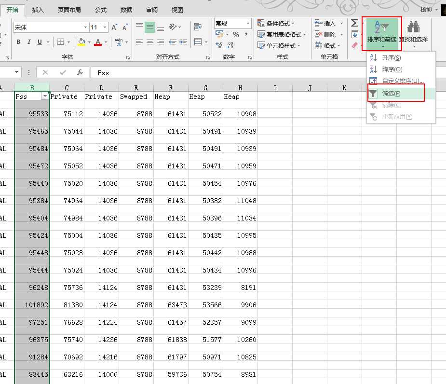This screenshot has width=446, height=384.
Task: Select Custom Sort menu item
Action: coord(401,81)
